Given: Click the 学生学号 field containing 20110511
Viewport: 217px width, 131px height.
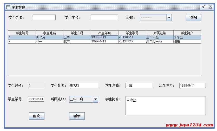Looking at the screenshot, I should click(36, 99).
